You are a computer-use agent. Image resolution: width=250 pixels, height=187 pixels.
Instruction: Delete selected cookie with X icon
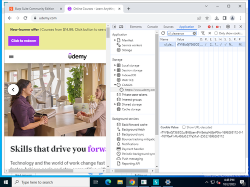pos(209,33)
